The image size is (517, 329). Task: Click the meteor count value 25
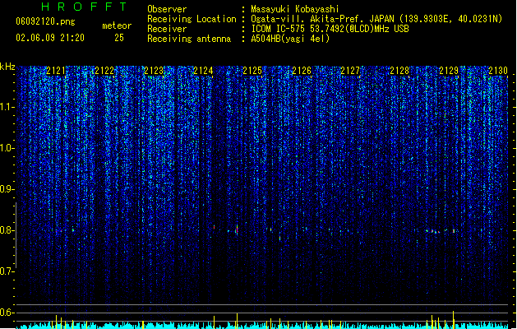119,38
